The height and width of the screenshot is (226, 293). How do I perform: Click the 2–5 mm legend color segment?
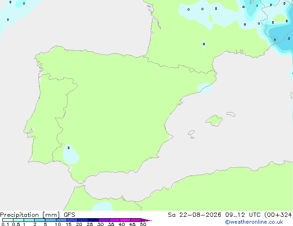pos(40,220)
